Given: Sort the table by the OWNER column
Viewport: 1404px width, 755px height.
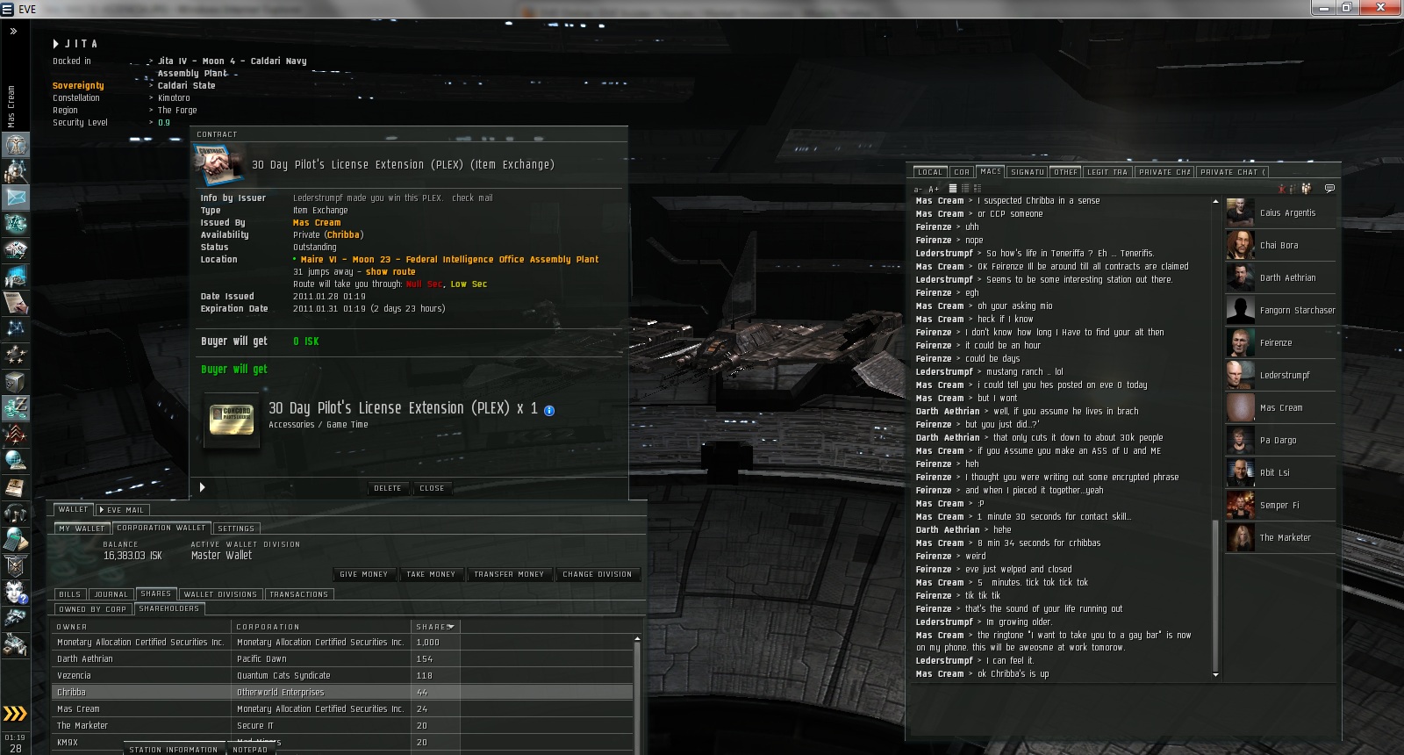Looking at the screenshot, I should pos(142,627).
